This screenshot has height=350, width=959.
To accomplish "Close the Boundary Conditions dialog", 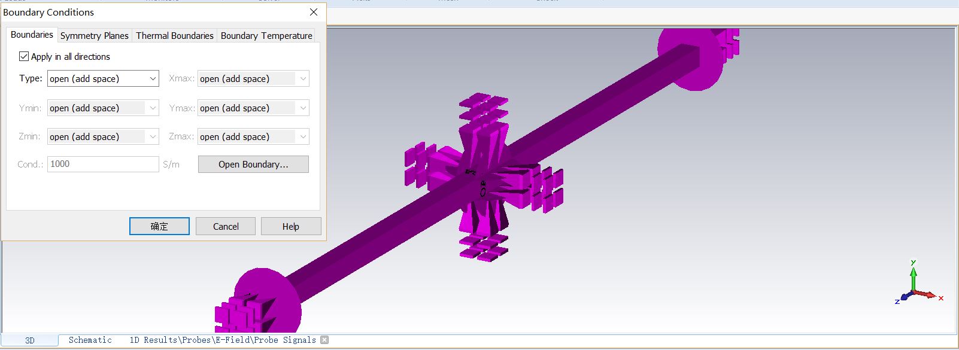I will click(x=314, y=12).
